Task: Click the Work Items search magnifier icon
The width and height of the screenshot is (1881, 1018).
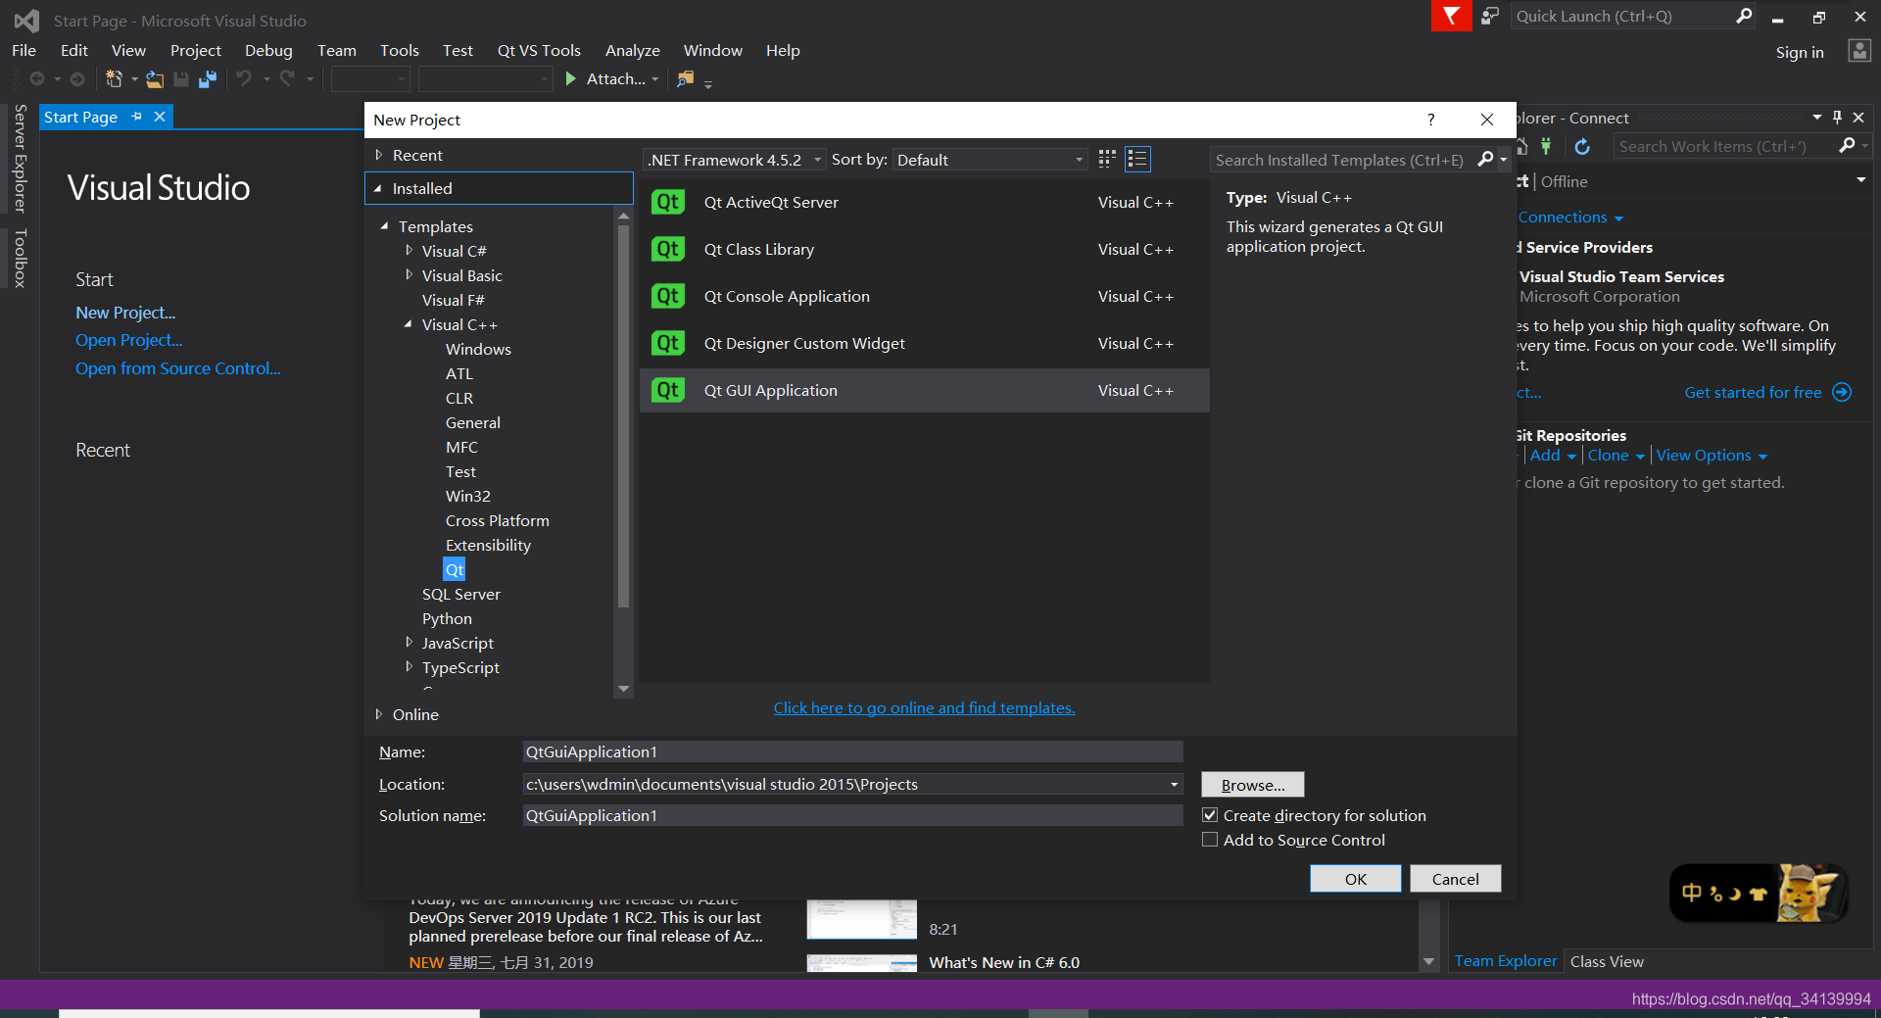Action: 1847,145
